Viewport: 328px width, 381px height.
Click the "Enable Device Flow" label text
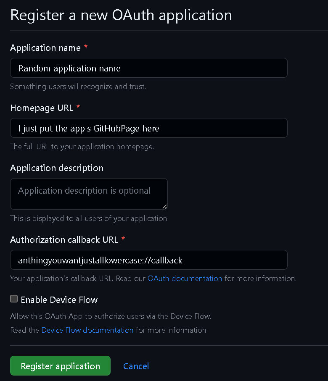coord(59,300)
